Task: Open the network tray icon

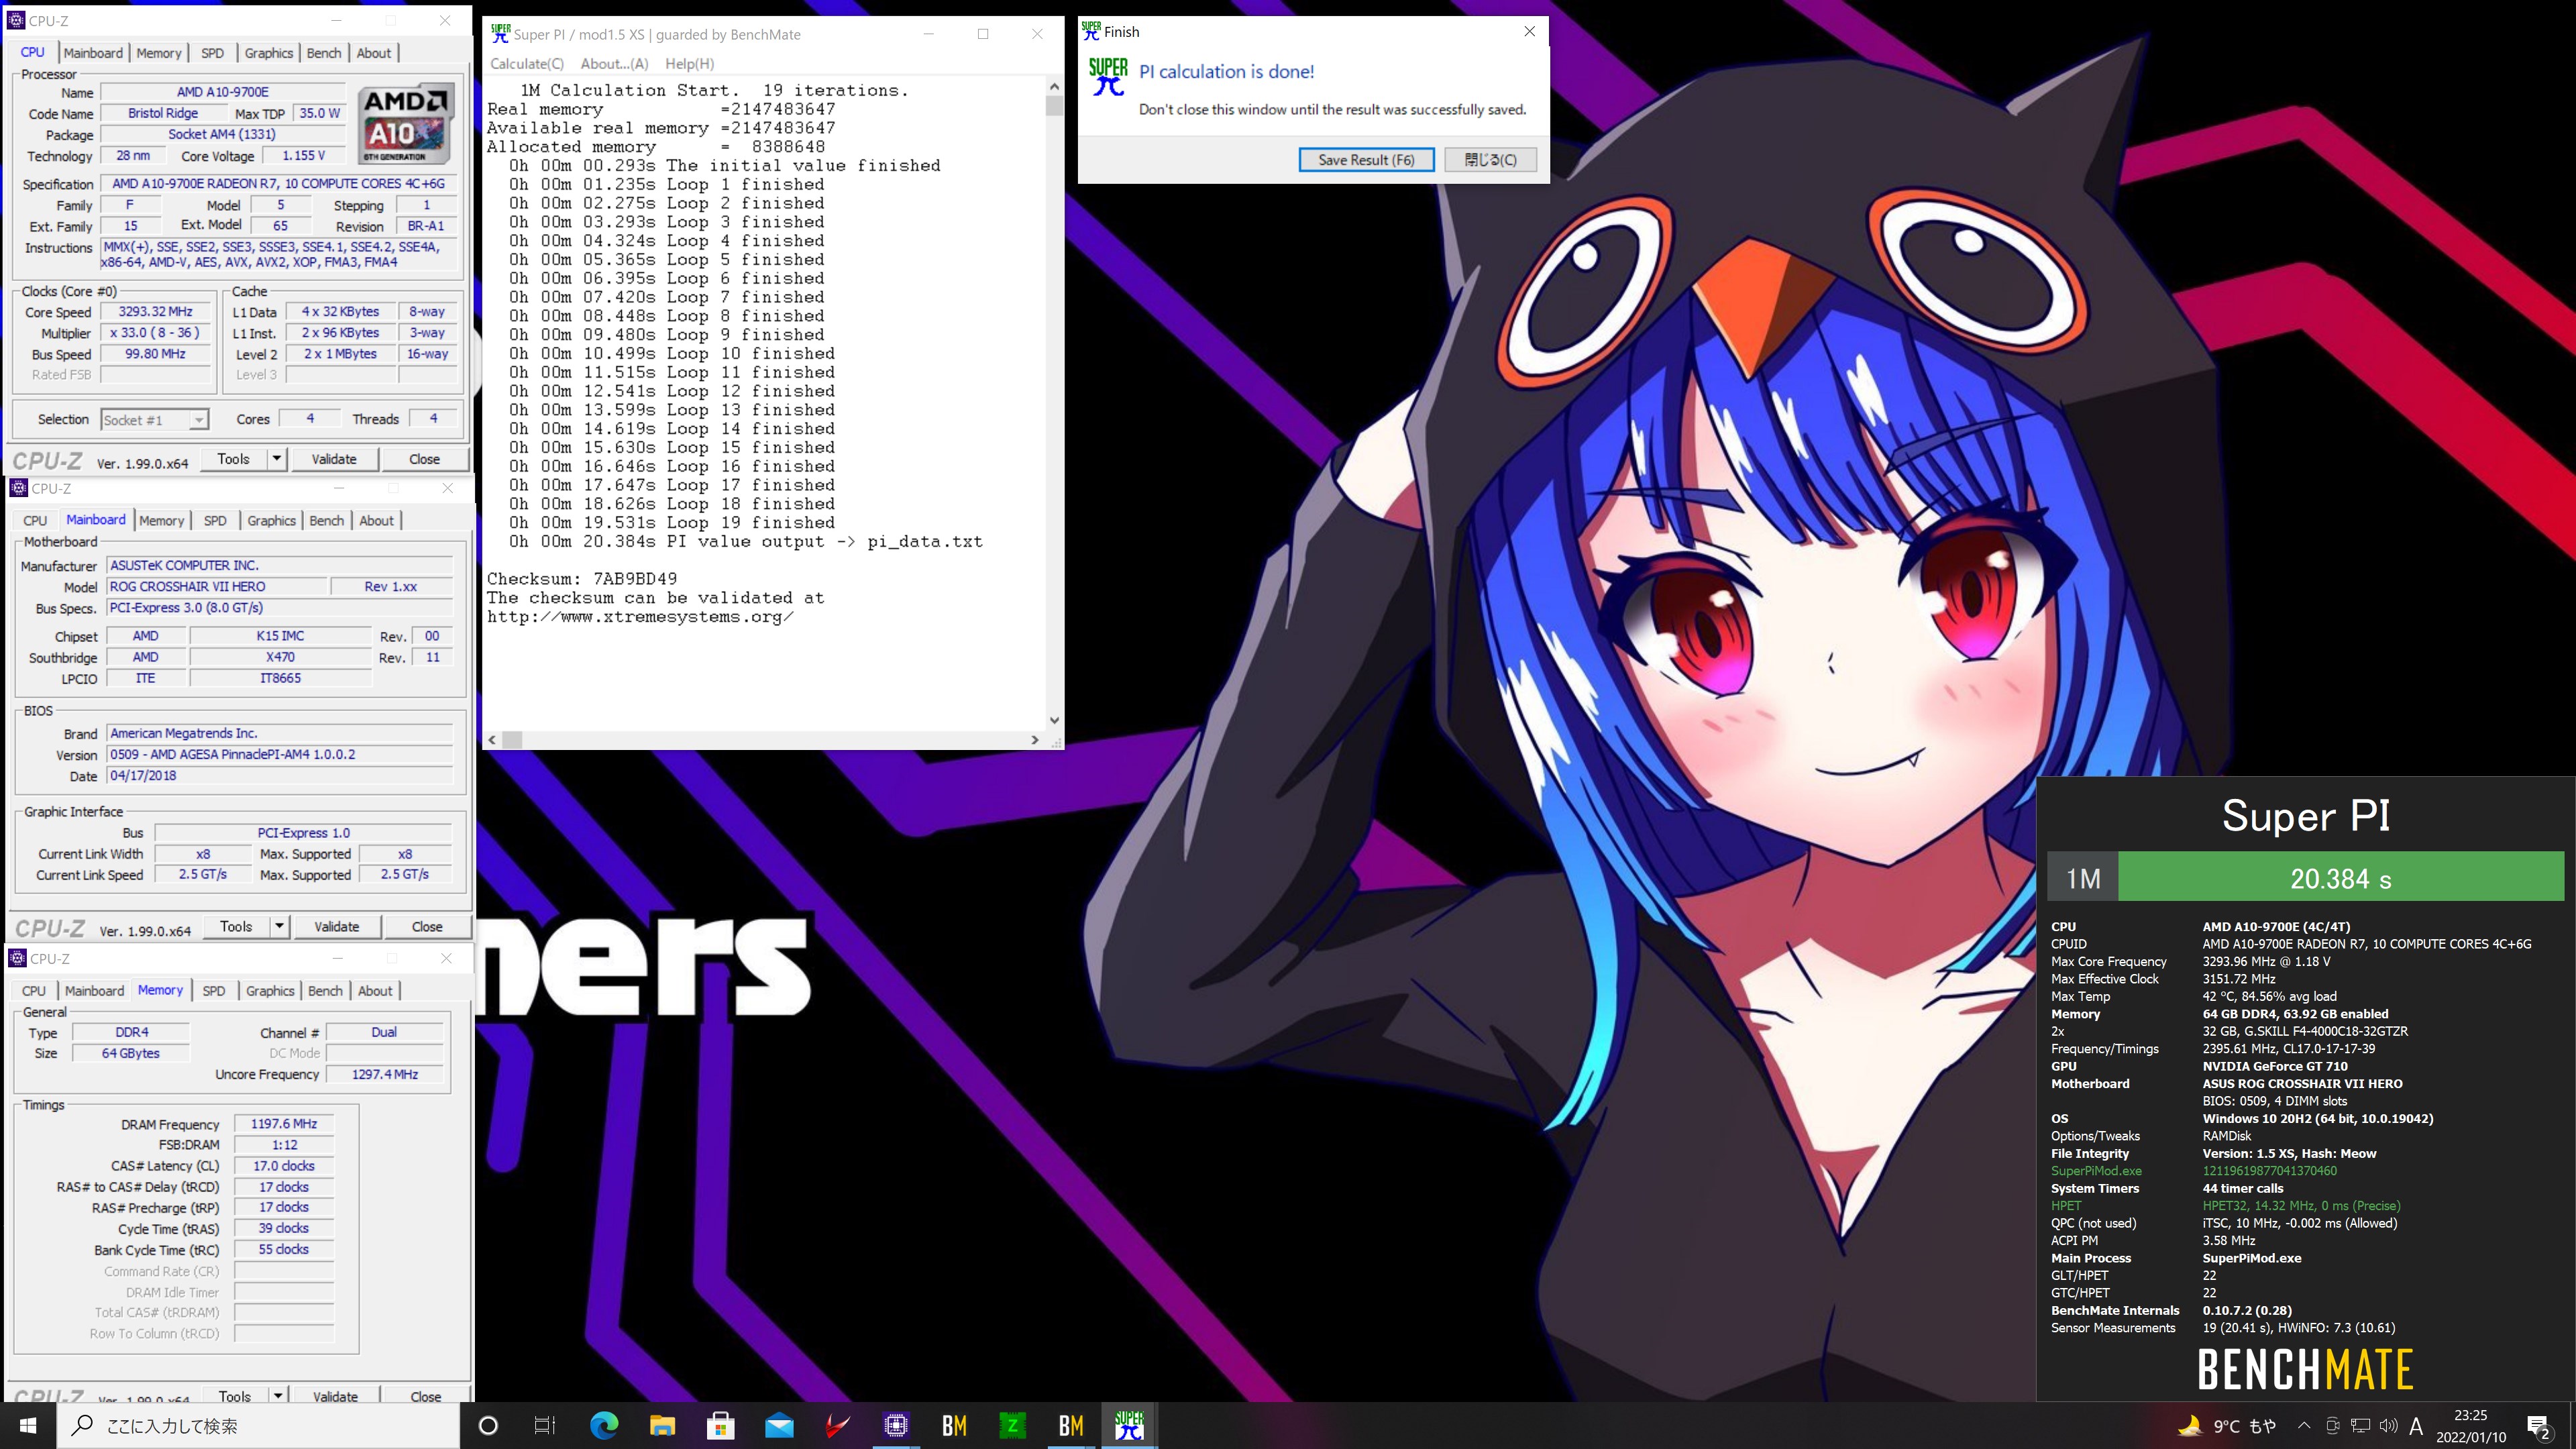Action: (2361, 1426)
